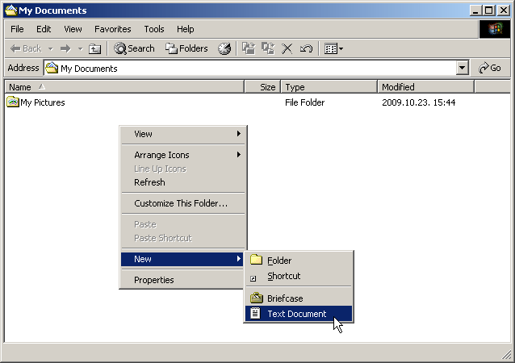
Task: Sort by the Modified column header
Action: (426, 87)
